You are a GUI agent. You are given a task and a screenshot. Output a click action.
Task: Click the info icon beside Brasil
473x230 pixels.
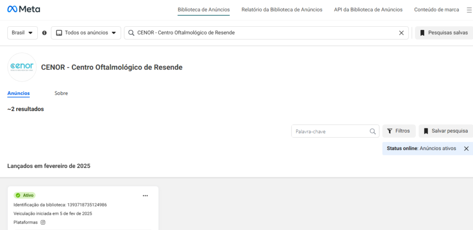point(44,33)
